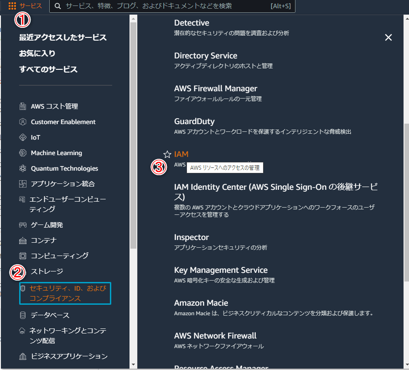Click the AWS コスト管理 category icon
This screenshot has height=370, width=409.
[23, 106]
